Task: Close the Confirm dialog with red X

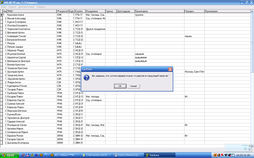Action: pos(170,69)
